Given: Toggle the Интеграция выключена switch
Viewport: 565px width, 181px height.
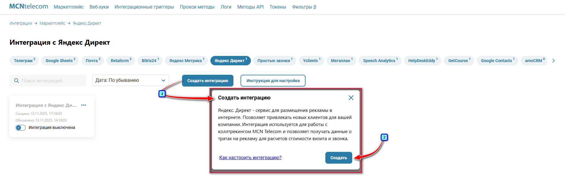Looking at the screenshot, I should (x=21, y=128).
